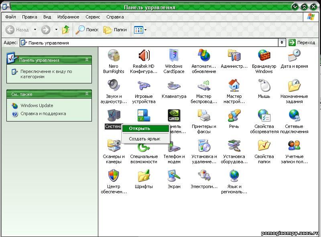Viewport: 321px width, 237px height.
Task: Open the Sounds and audio devices icon
Action: click(x=114, y=85)
